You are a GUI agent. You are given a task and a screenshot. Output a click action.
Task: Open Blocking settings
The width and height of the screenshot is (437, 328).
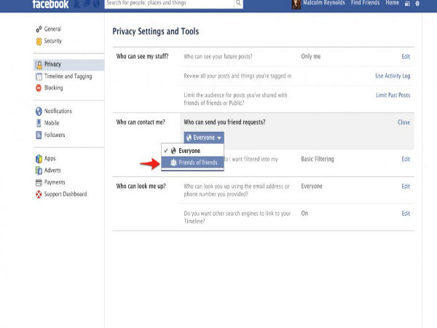53,88
